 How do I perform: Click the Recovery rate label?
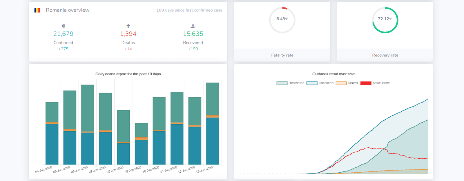pos(385,55)
